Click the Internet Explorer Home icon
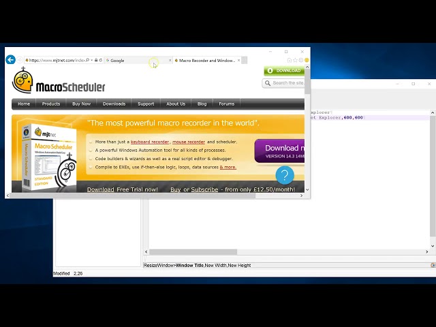The width and height of the screenshot is (436, 327). 289,60
